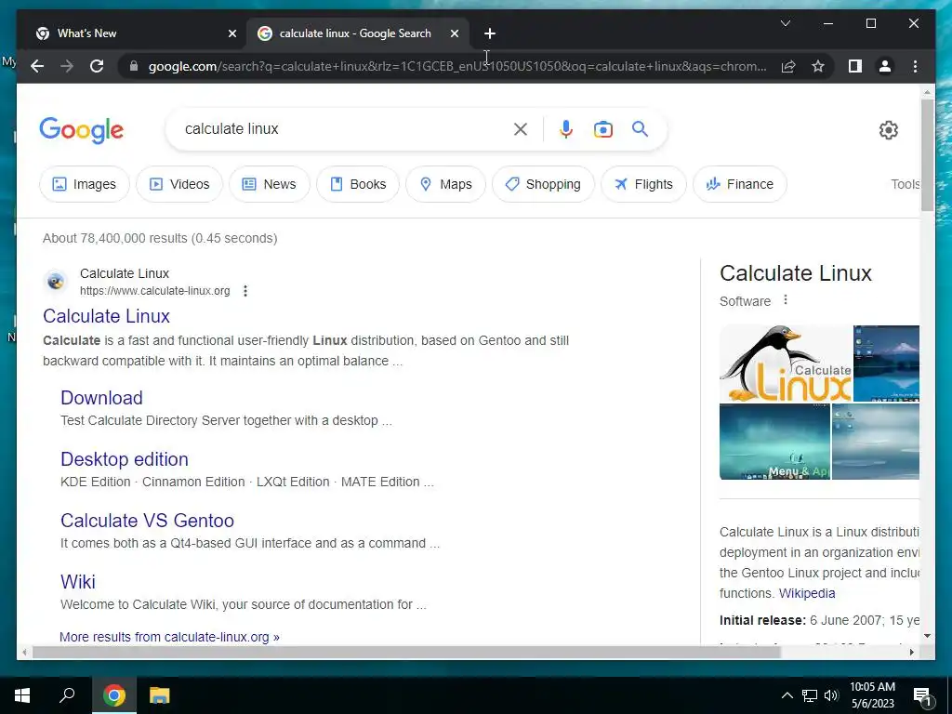Click the KDE Edition text under Desktop edition
The height and width of the screenshot is (714, 952).
(x=96, y=483)
